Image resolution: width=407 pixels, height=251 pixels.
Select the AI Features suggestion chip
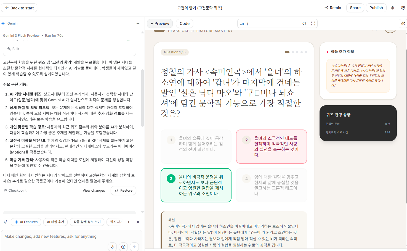[26, 222]
